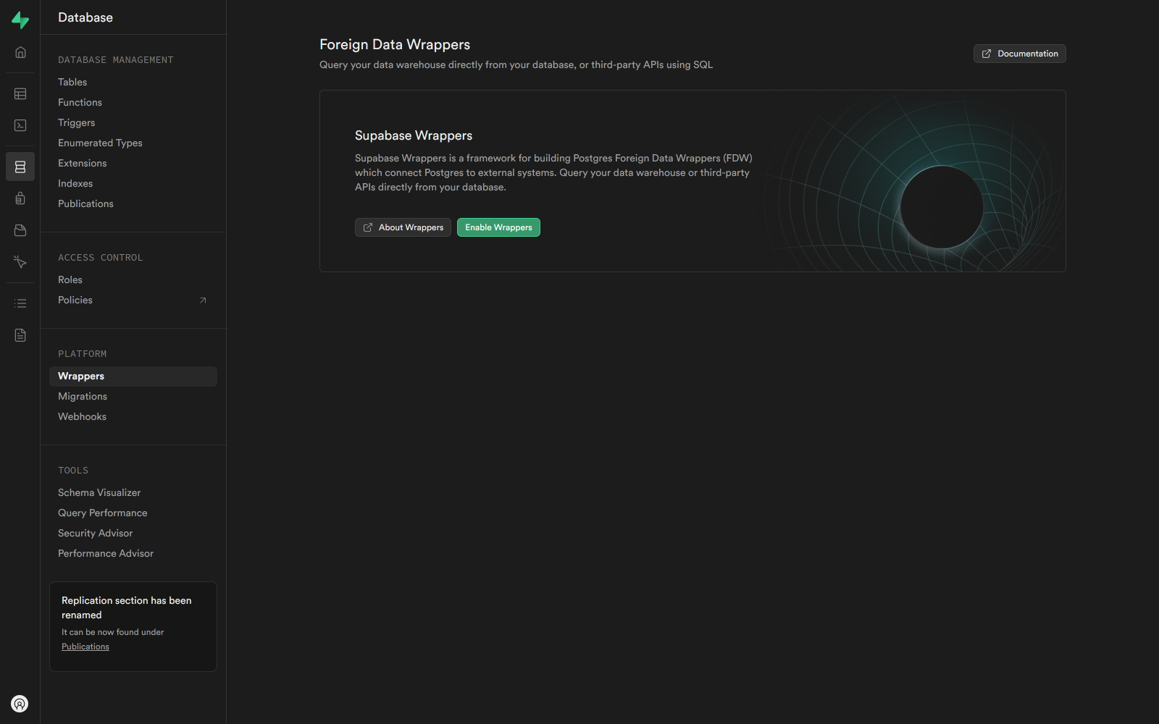Click the Database sidebar title
The image size is (1159, 724).
coord(85,17)
